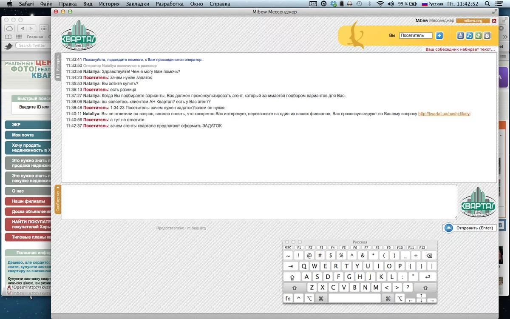Open the Русская input source menu
Screen dimensions: 510x319
tap(432, 4)
